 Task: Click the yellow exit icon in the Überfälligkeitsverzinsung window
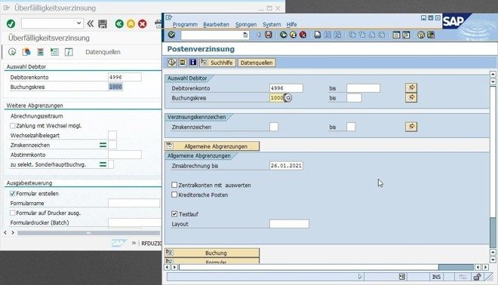coord(131,24)
